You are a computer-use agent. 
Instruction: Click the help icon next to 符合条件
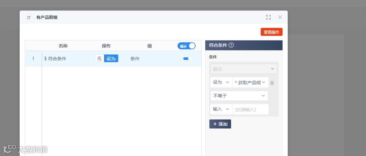coord(231,45)
